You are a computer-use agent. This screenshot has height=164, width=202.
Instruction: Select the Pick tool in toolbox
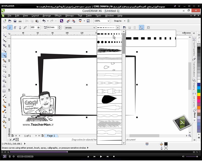[x=4, y=35]
